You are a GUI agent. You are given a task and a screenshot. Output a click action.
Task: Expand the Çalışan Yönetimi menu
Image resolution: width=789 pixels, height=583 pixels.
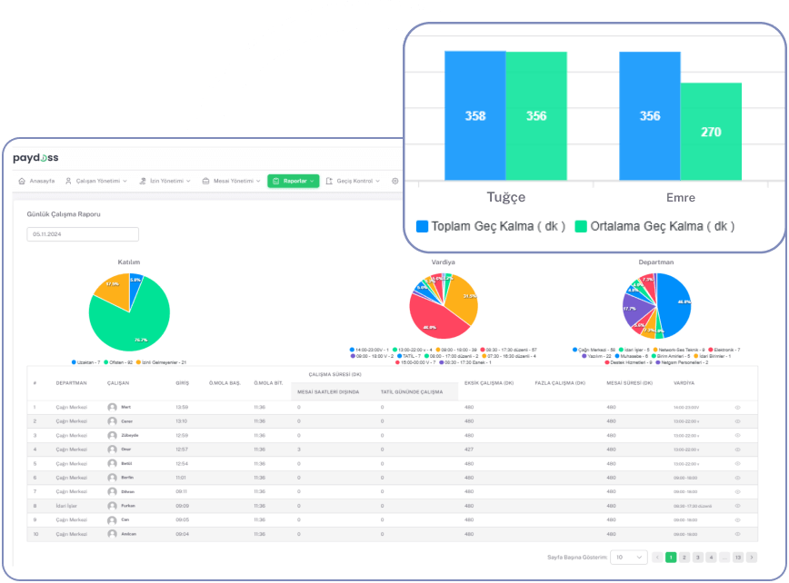(95, 181)
